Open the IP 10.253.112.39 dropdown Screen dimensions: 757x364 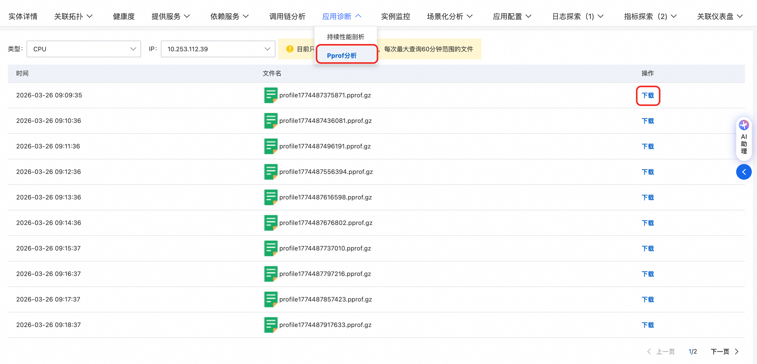218,49
